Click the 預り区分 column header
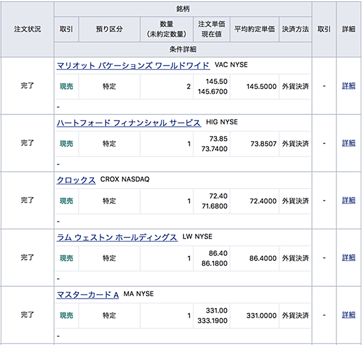 109,29
